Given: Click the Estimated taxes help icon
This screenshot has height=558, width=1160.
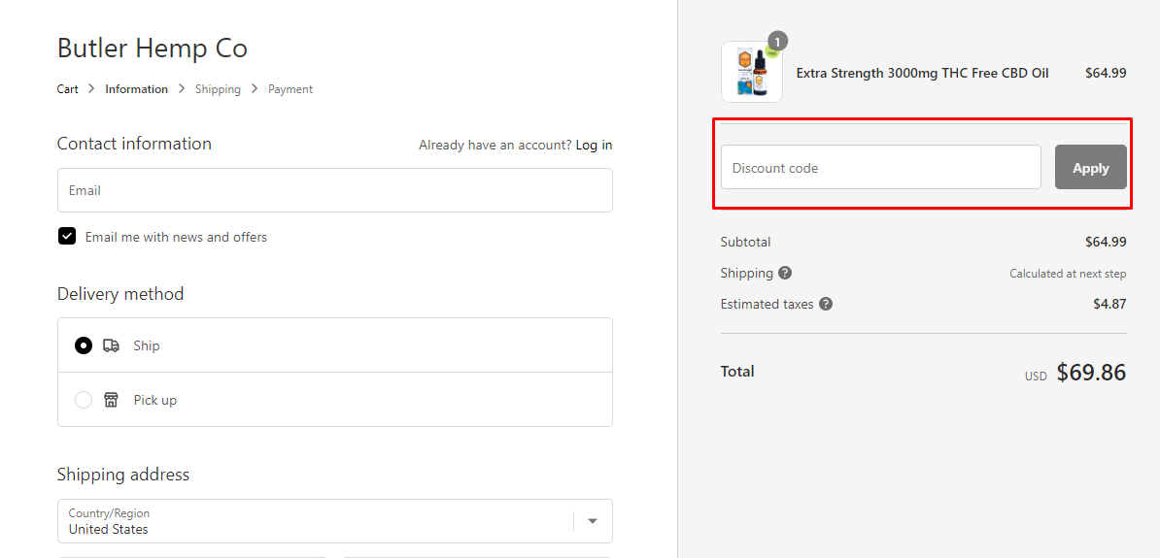Looking at the screenshot, I should pyautogui.click(x=826, y=304).
